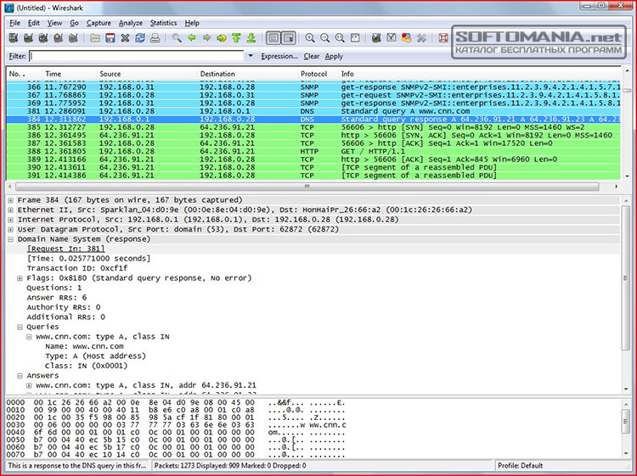
Task: Open coloring rules editor
Action: point(407,38)
